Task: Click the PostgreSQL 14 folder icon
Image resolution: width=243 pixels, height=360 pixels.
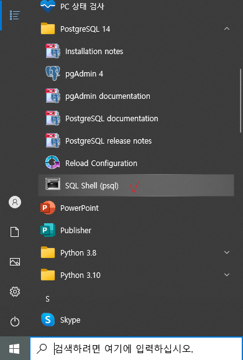Action: pos(48,29)
